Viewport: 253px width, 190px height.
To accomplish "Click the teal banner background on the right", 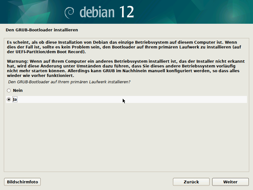I will pyautogui.click(x=206, y=12).
